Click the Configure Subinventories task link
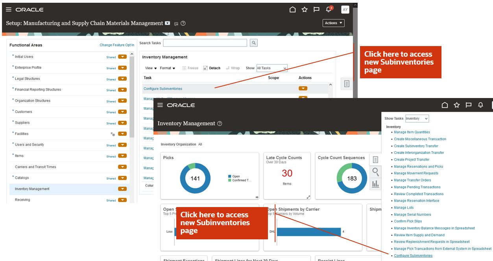 (x=164, y=89)
